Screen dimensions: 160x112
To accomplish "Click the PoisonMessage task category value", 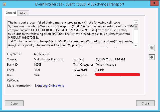I will click(106, 65).
